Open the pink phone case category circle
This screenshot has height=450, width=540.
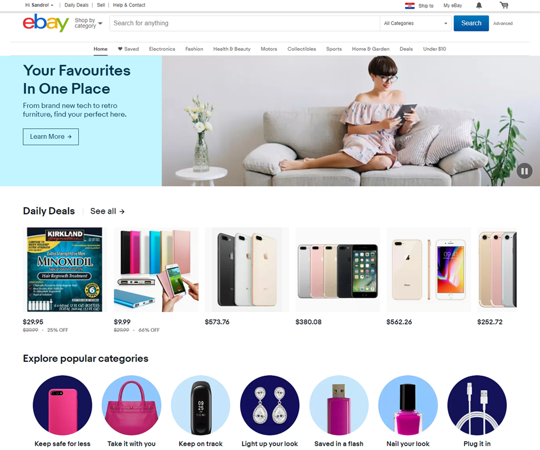point(62,405)
